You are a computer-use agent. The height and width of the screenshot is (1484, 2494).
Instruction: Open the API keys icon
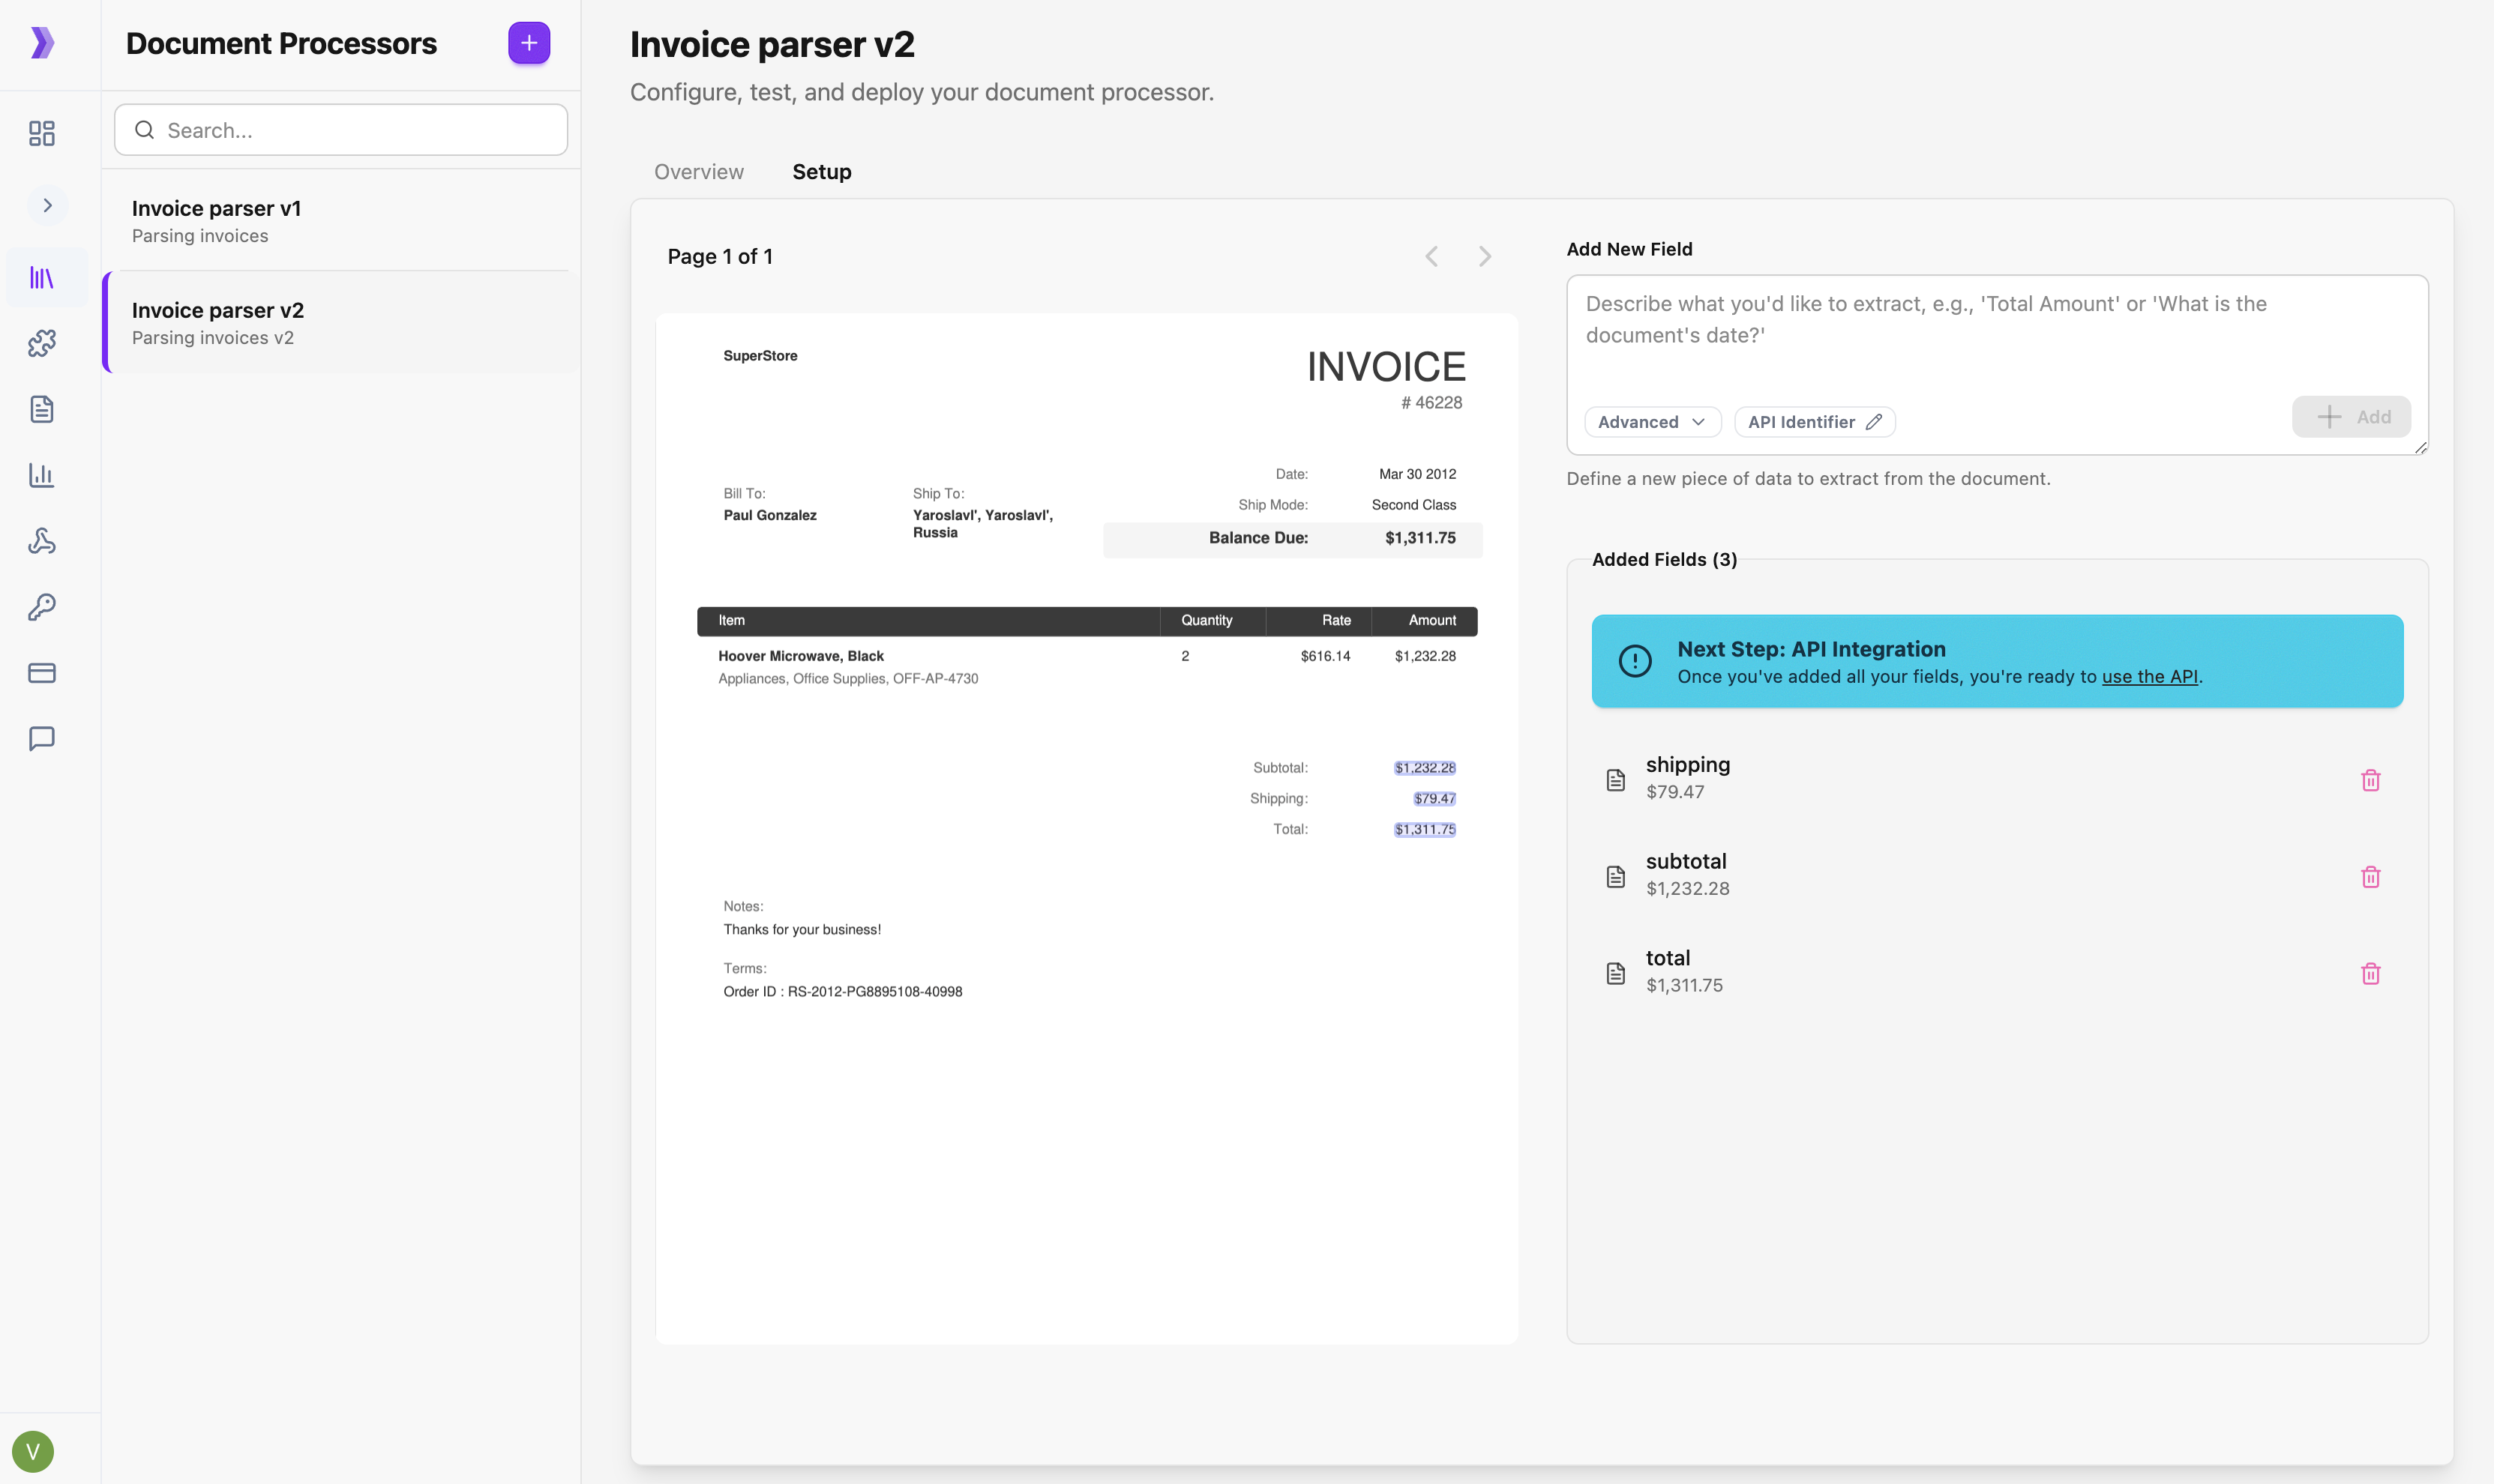click(x=42, y=607)
